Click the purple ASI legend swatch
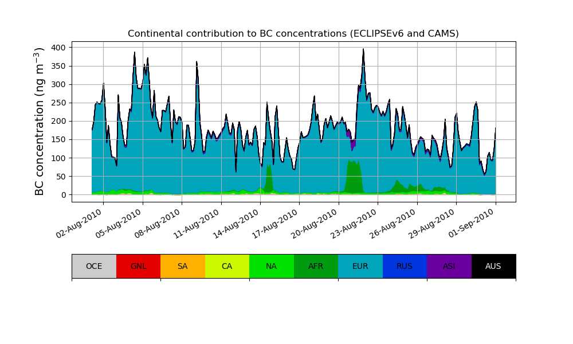This screenshot has width=573, height=344. (449, 266)
